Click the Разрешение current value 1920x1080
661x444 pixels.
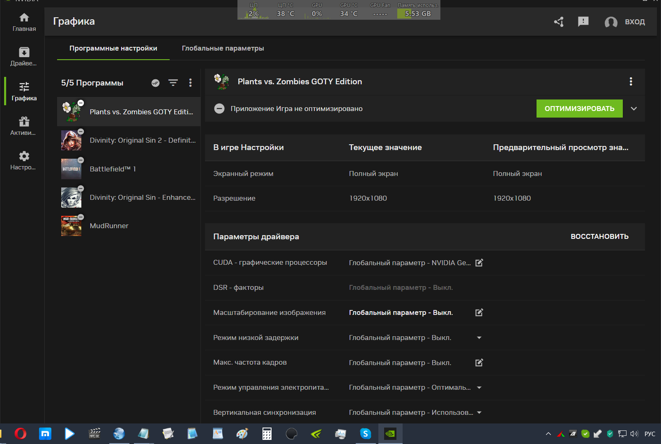(368, 198)
